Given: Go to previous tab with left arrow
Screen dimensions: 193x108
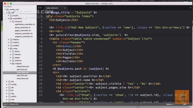Looking at the screenshot, I should click(39, 8).
